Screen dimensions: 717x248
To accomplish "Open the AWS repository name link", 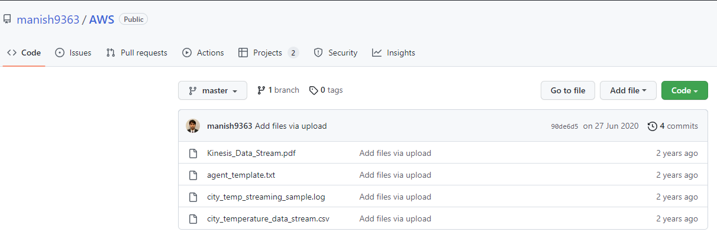I will [102, 19].
